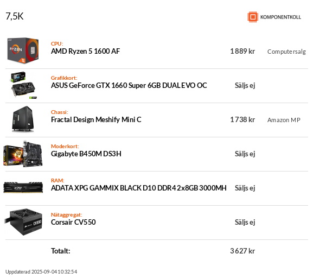Visit the Amazon MP store link

pyautogui.click(x=284, y=120)
